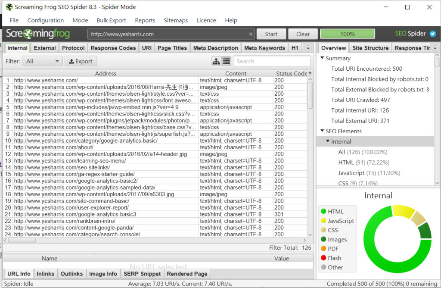This screenshot has width=441, height=288.
Task: Open the Outlinks bottom tab
Action: pos(71,274)
